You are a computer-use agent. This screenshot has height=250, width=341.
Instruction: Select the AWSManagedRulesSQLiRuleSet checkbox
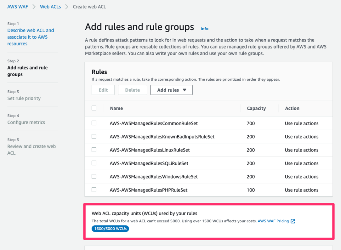coord(94,163)
